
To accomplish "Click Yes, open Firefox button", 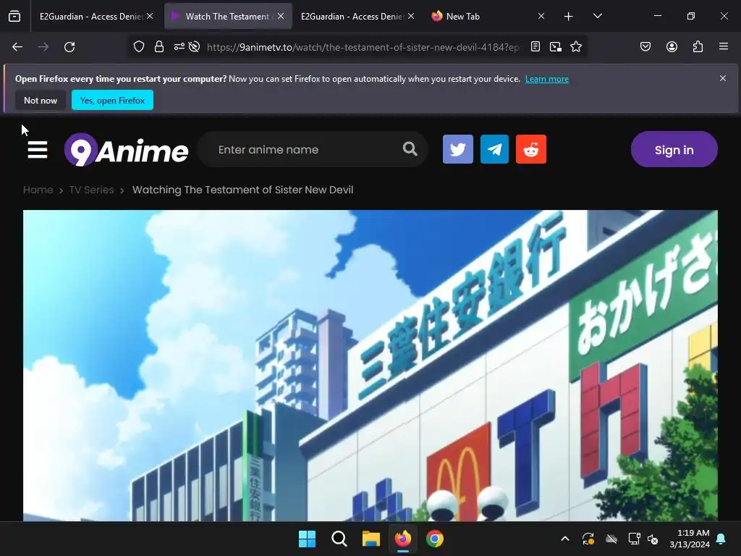I will pos(112,100).
